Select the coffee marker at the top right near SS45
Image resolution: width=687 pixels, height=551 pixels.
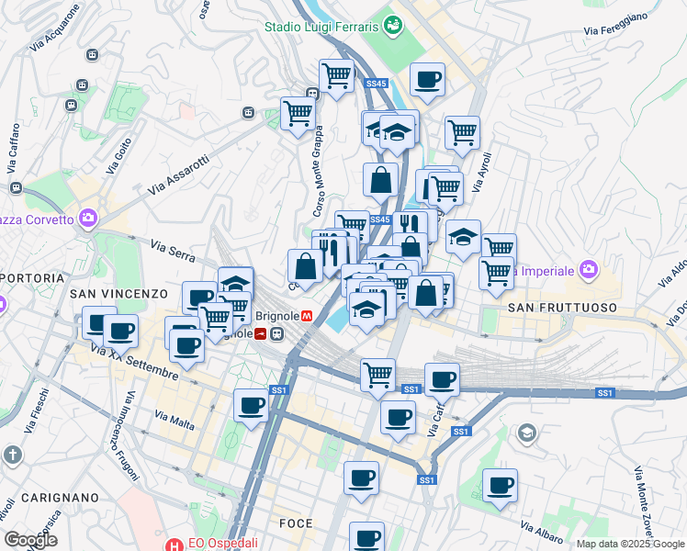427,80
